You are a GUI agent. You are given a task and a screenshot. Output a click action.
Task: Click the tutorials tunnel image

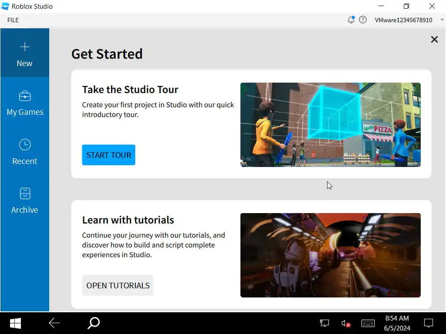(x=330, y=255)
